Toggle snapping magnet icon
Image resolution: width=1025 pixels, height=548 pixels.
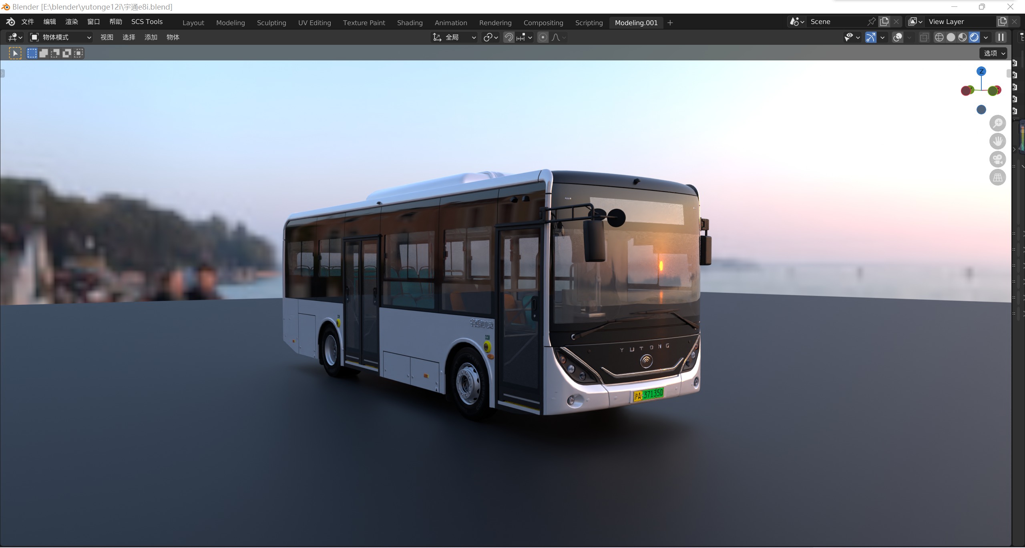(508, 37)
